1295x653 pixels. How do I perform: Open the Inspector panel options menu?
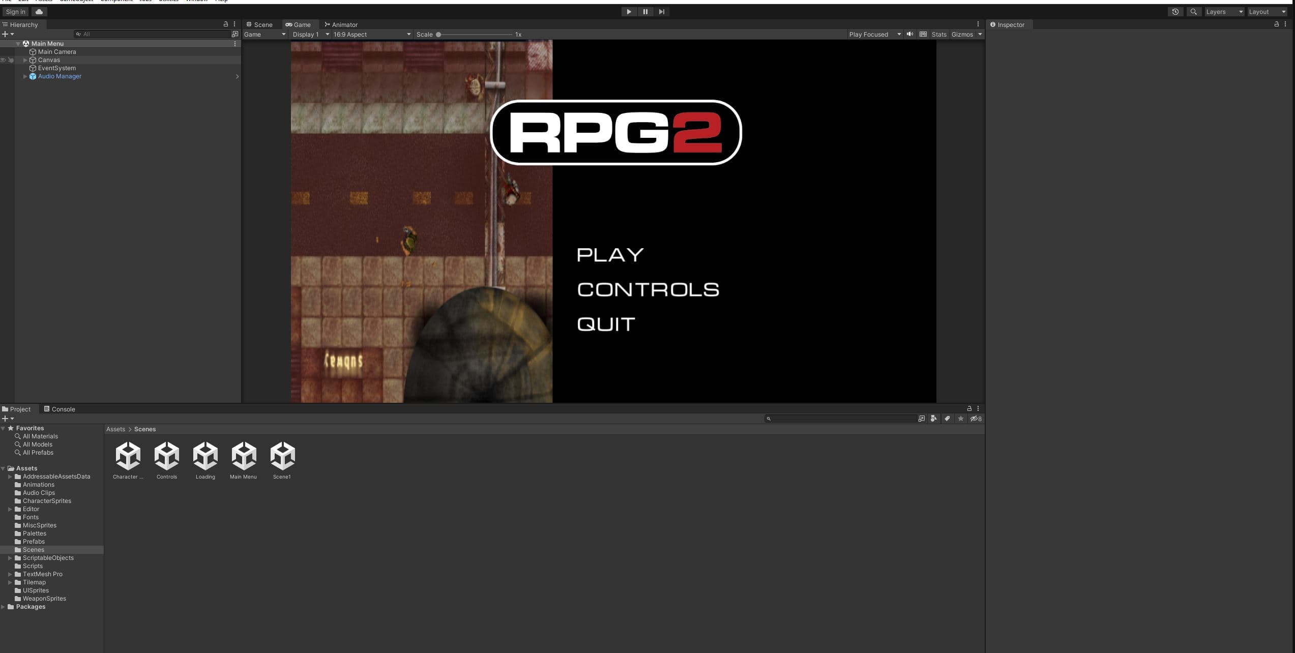click(x=1285, y=24)
